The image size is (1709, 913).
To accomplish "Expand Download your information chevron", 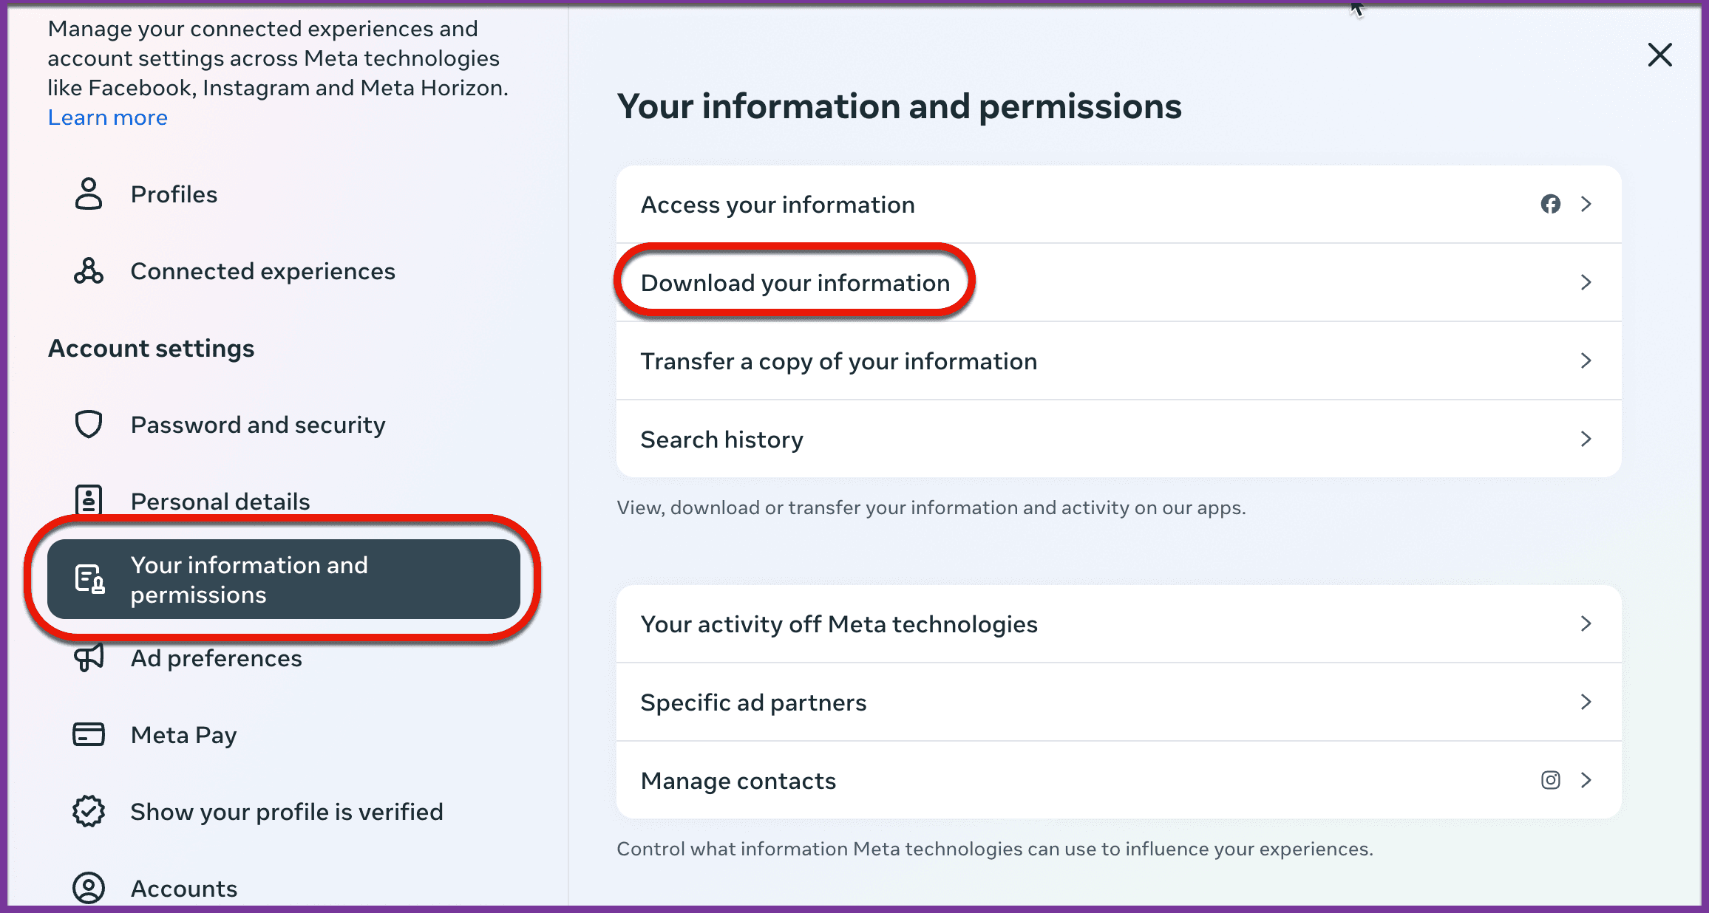I will click(1586, 282).
